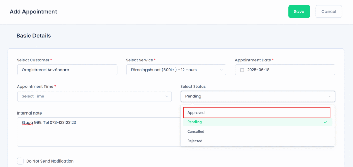Image resolution: width=353 pixels, height=167 pixels.
Task: Click the green checkmark beside Pending
Action: point(326,122)
